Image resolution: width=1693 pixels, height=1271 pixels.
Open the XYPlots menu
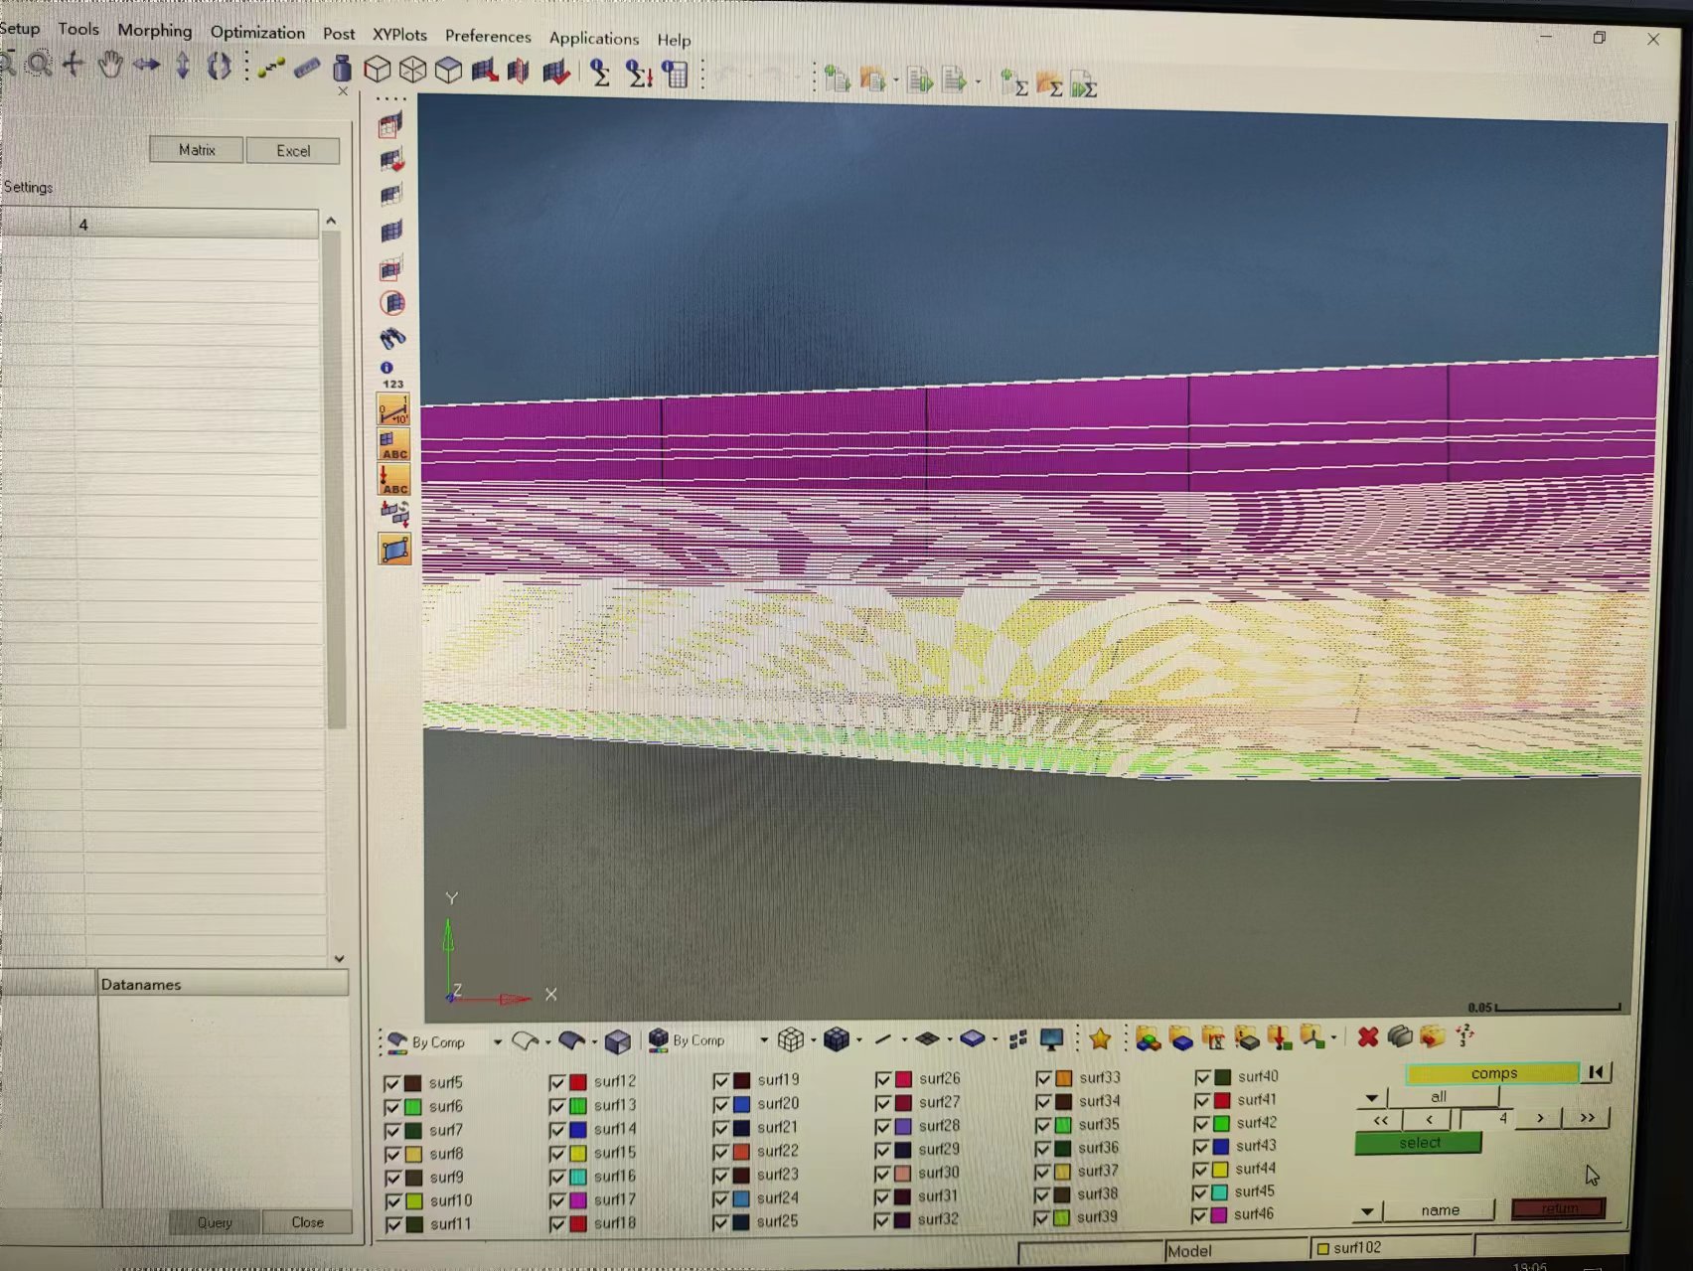click(x=399, y=35)
